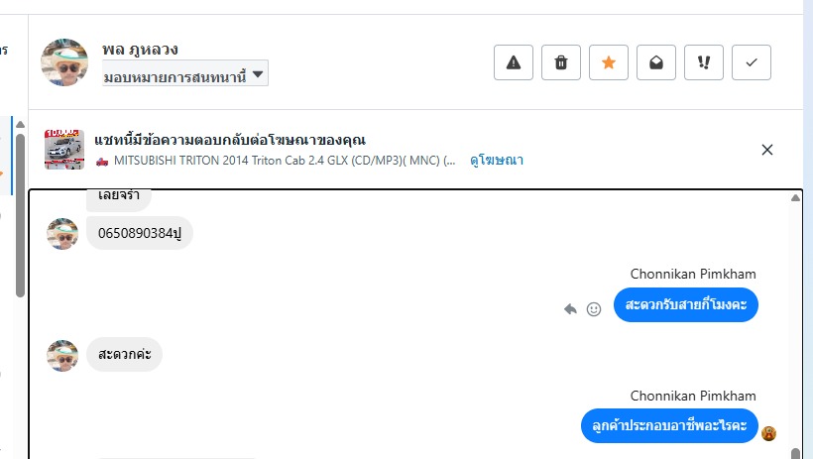Mark conversation unread with envelope icon
Image resolution: width=813 pixels, height=459 pixels.
click(656, 62)
